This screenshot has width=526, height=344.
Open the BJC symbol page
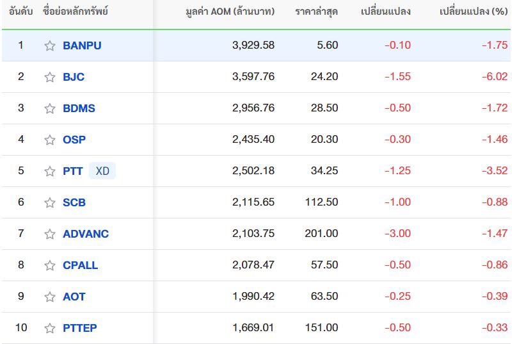coord(74,77)
